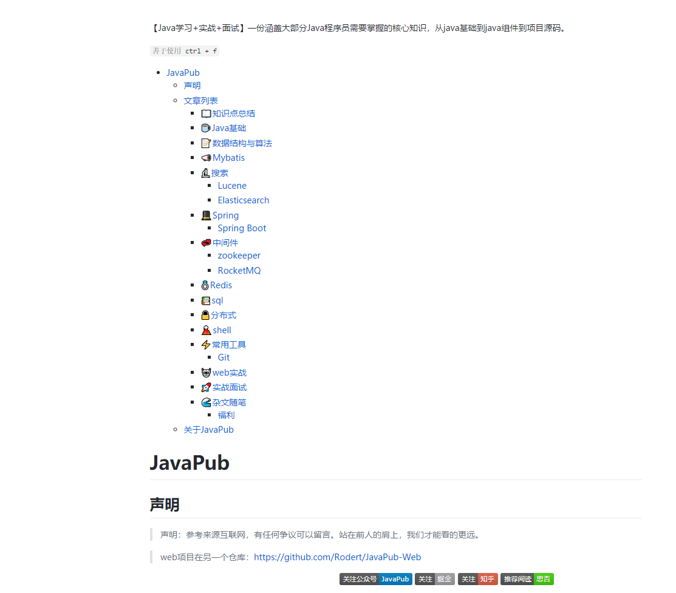This screenshot has height=593, width=676.
Task: Click the 声明 section heading
Action: [164, 504]
